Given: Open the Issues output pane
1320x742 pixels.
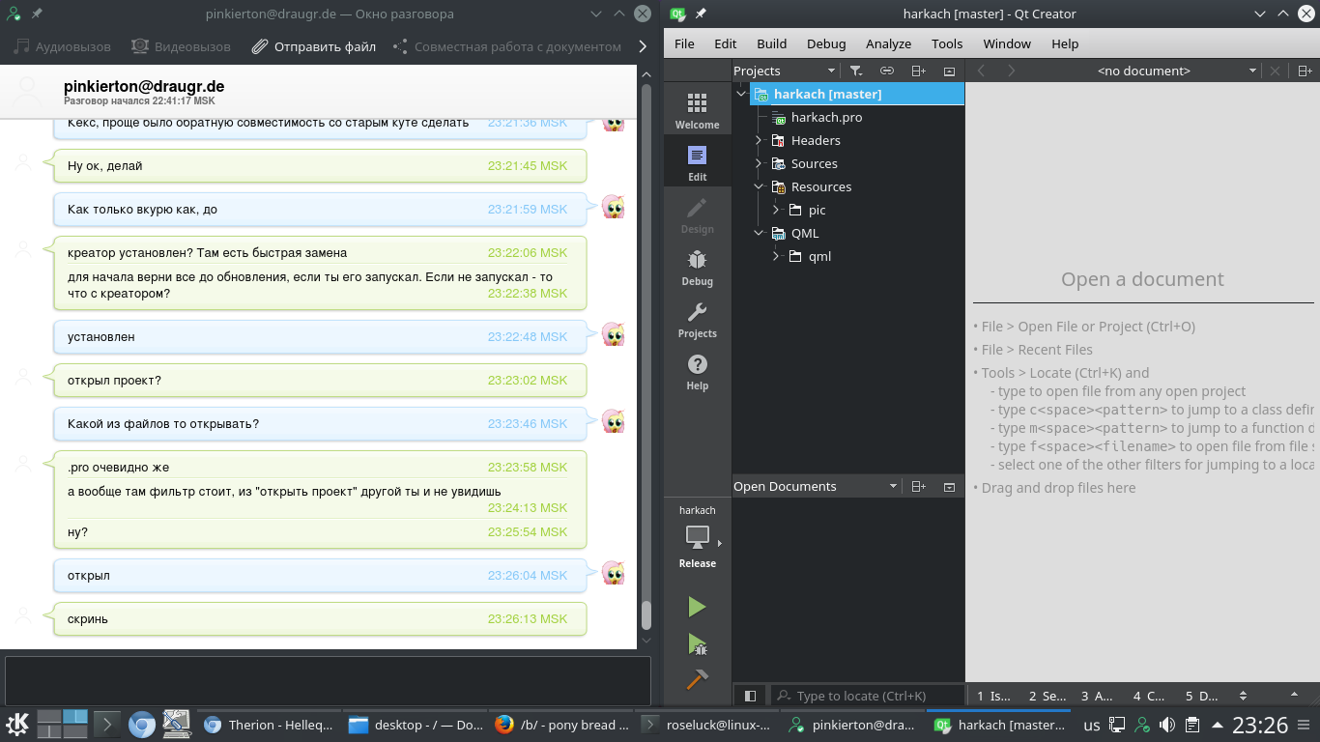Looking at the screenshot, I should click(x=992, y=696).
